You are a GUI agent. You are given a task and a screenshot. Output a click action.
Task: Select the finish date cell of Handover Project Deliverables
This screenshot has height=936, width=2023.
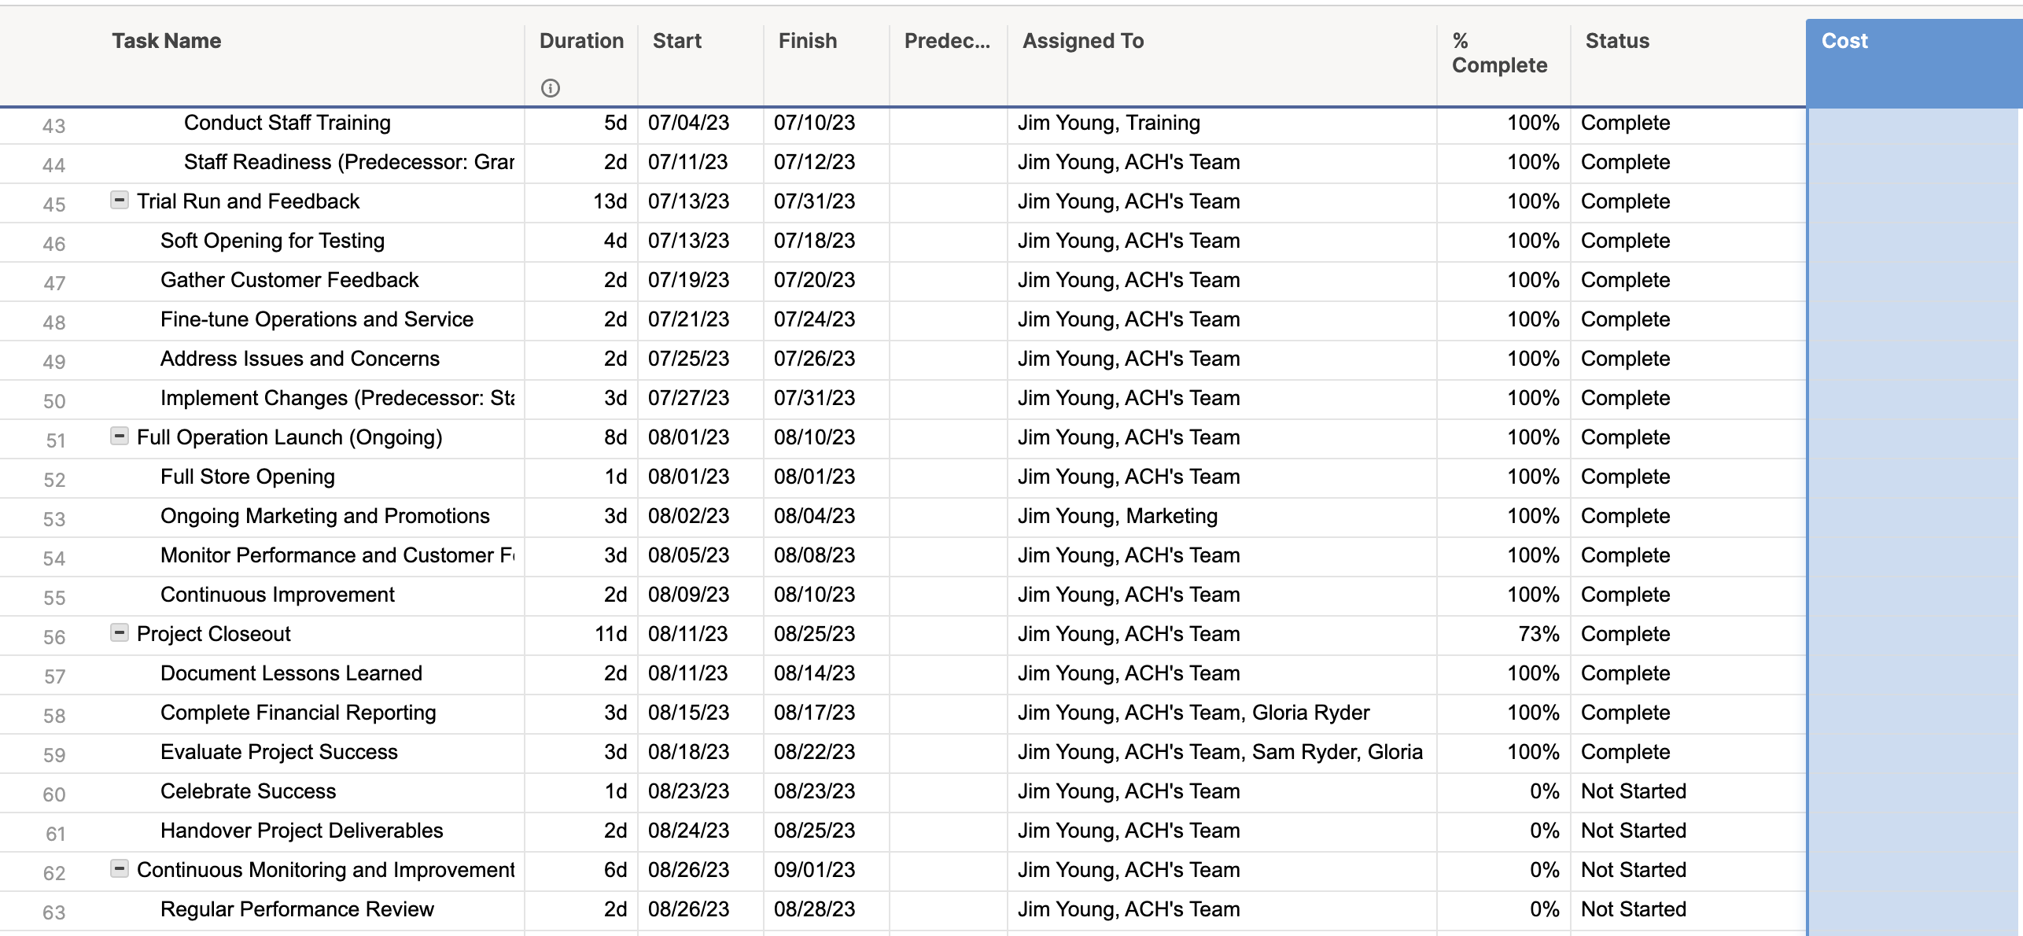[814, 831]
